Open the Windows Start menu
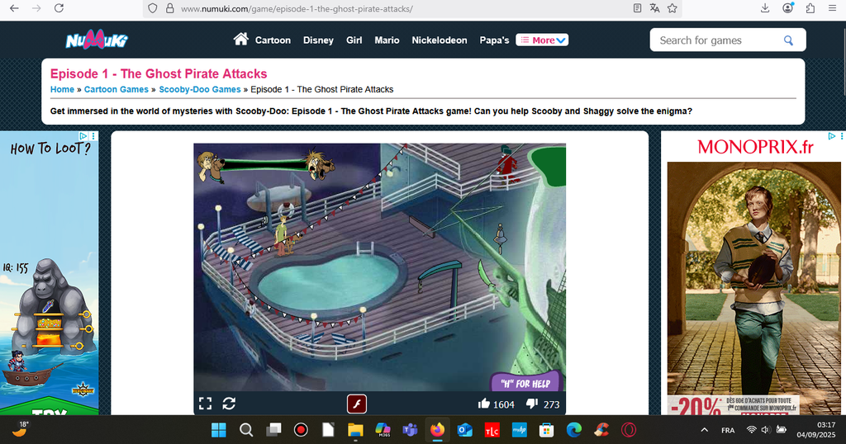846x444 pixels. pos(218,430)
